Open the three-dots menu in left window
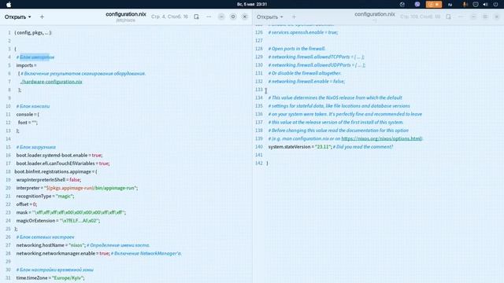This screenshot has height=283, width=504. (x=209, y=17)
